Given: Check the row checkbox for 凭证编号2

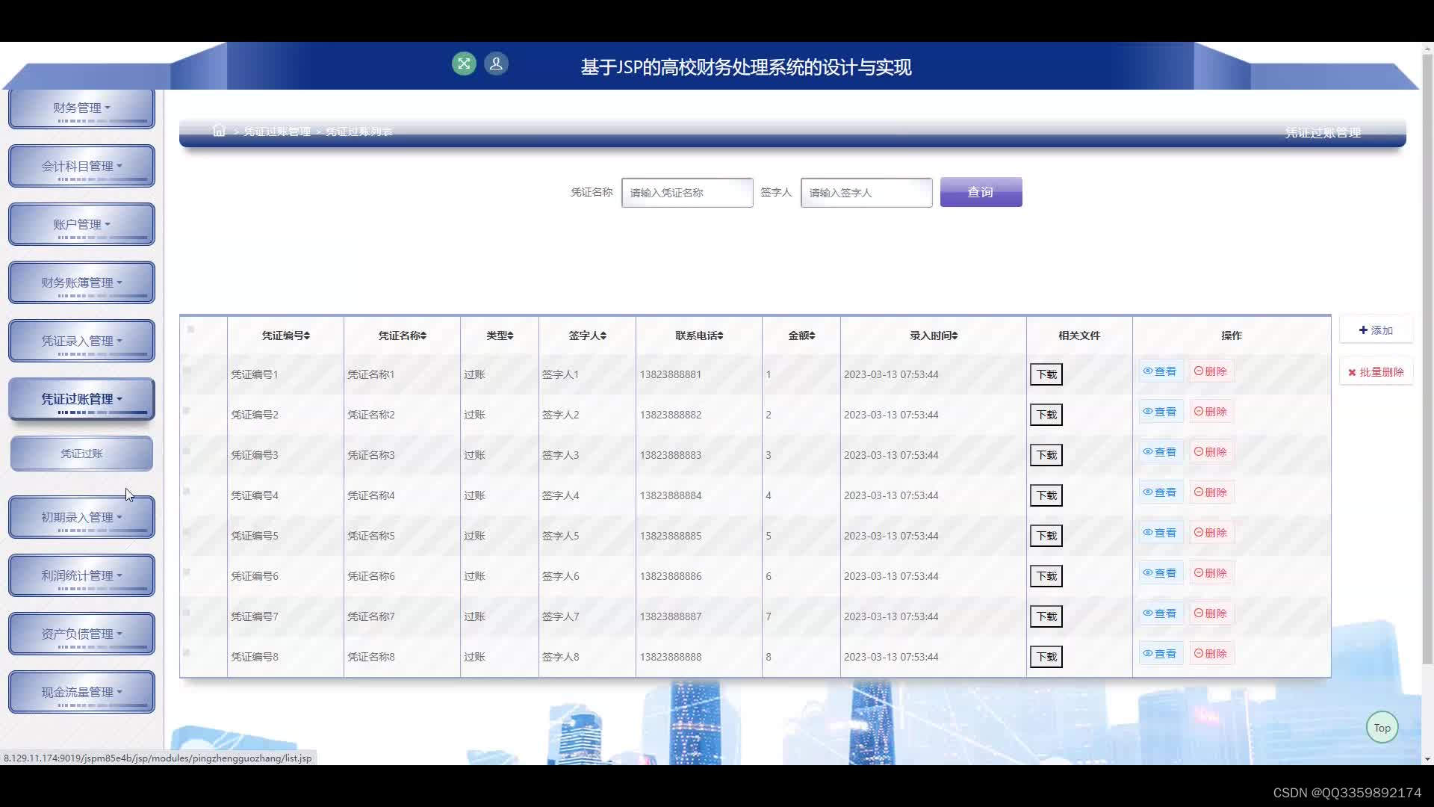Looking at the screenshot, I should tap(187, 410).
